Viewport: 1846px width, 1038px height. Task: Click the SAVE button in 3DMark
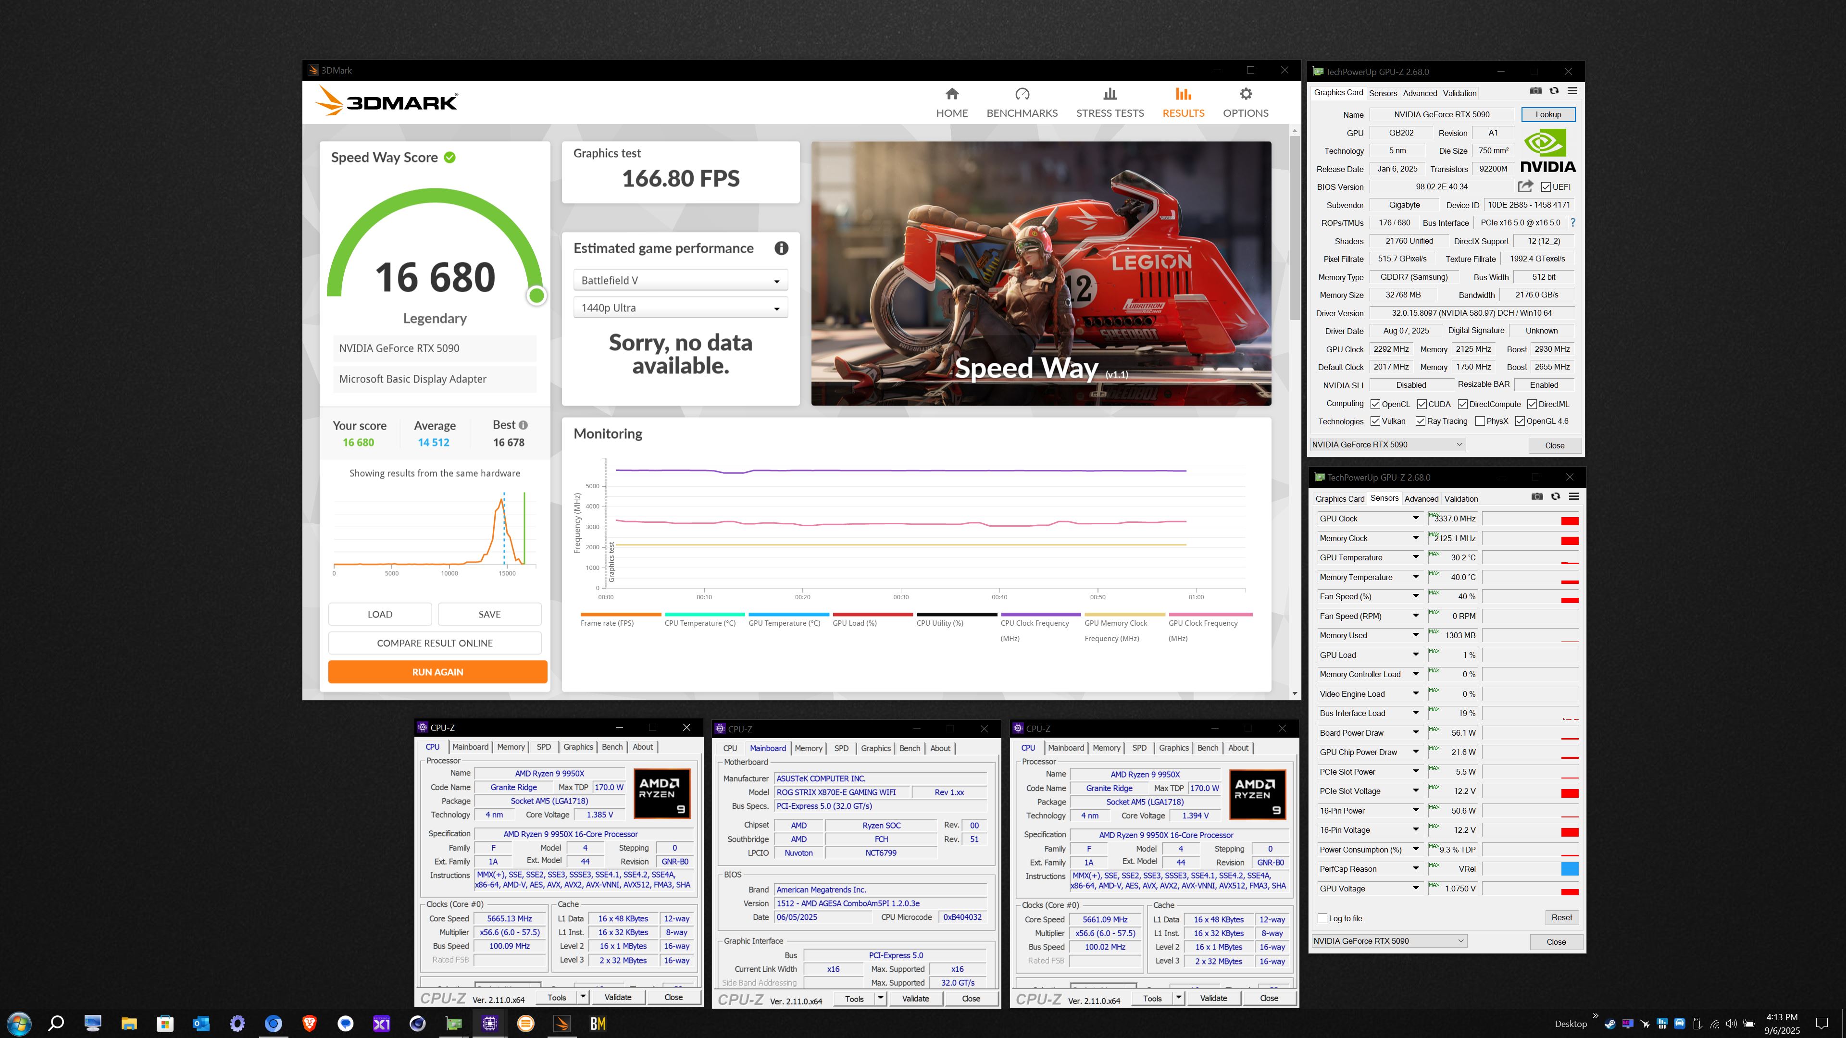[x=489, y=614]
